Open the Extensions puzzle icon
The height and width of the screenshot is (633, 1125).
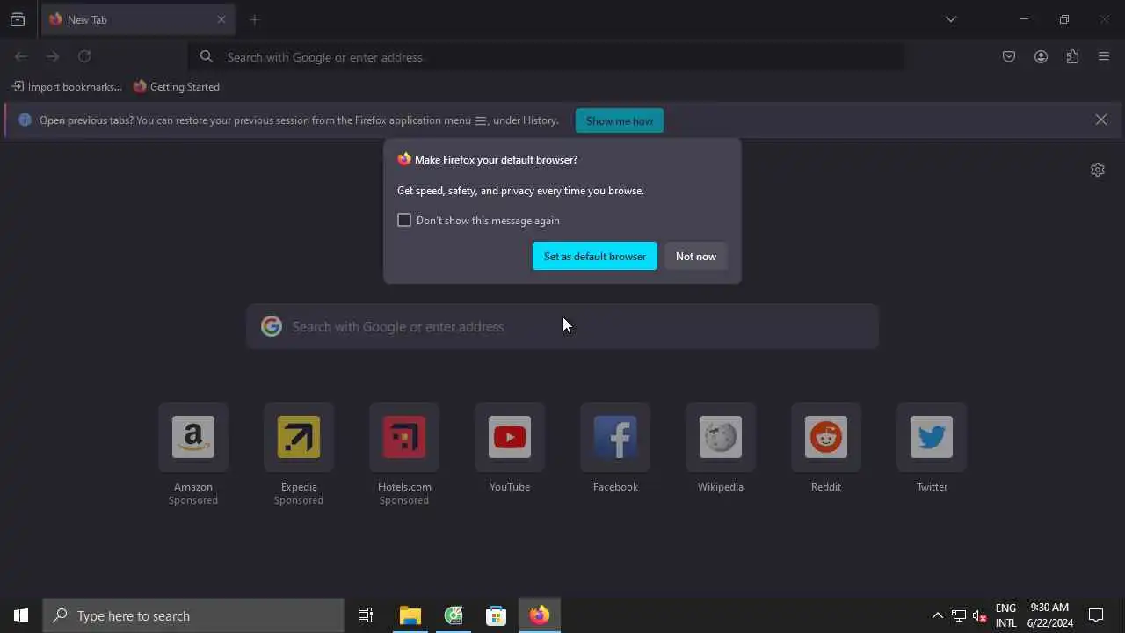coord(1072,56)
